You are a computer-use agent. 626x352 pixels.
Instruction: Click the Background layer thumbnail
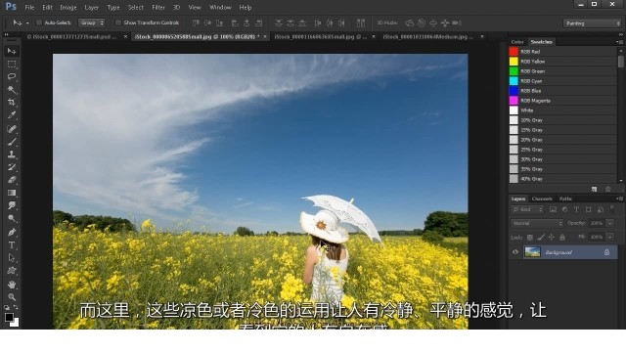click(x=532, y=252)
